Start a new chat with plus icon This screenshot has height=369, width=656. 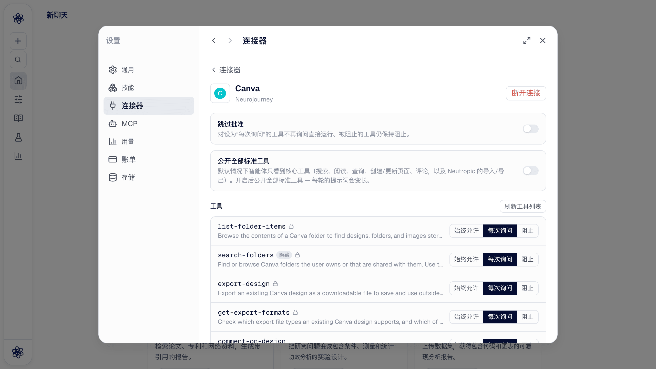[18, 41]
